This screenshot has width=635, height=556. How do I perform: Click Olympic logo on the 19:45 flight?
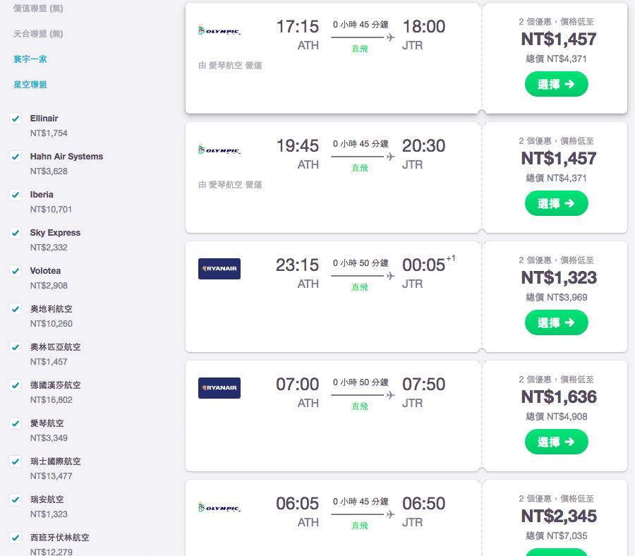(219, 150)
